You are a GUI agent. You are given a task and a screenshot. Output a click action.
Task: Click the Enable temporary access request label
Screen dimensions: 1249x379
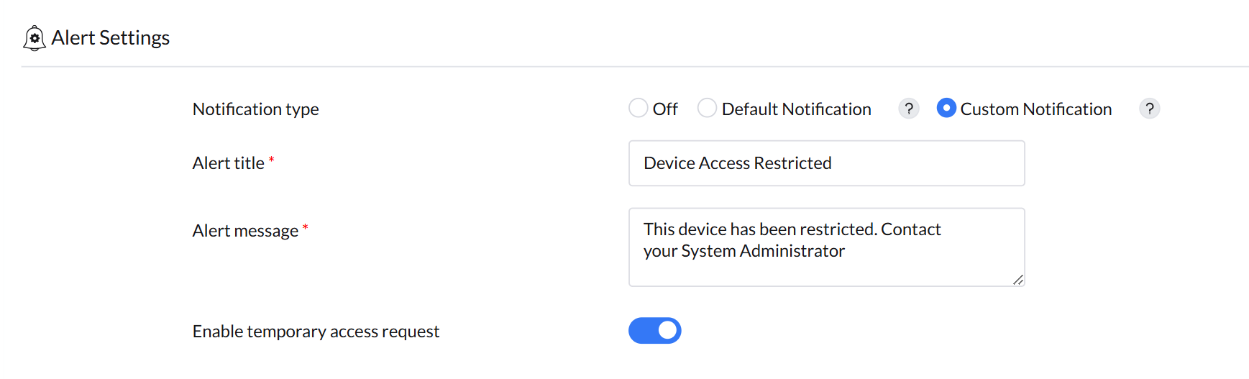[316, 332]
